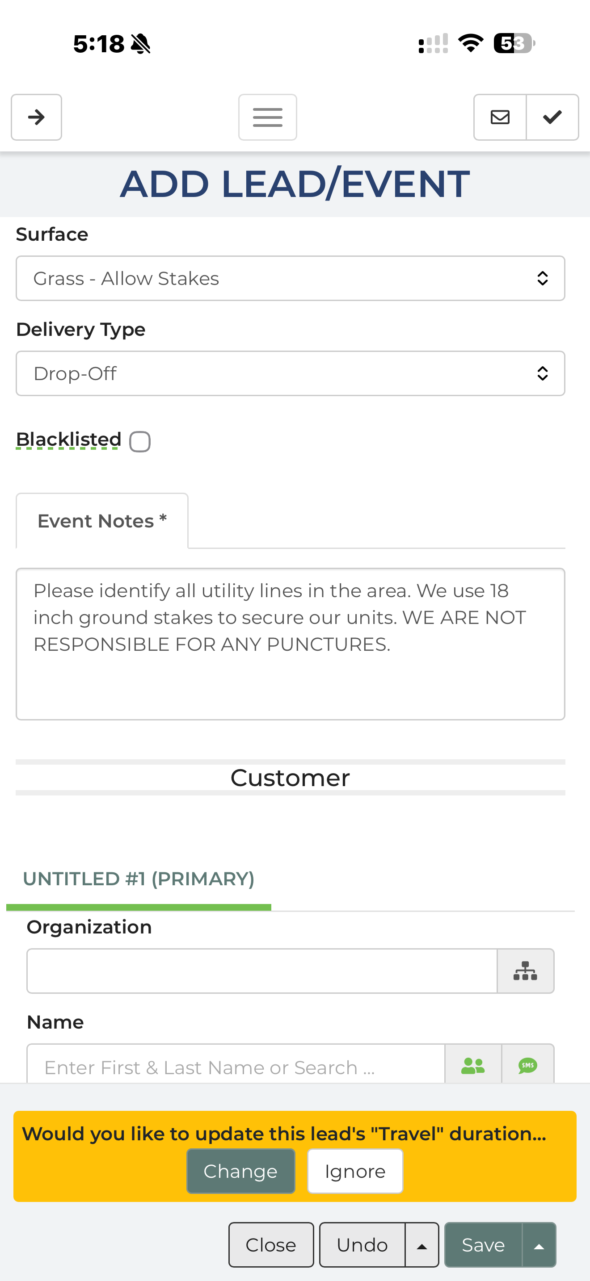
Task: Tap the green contacts search icon
Action: (472, 1065)
